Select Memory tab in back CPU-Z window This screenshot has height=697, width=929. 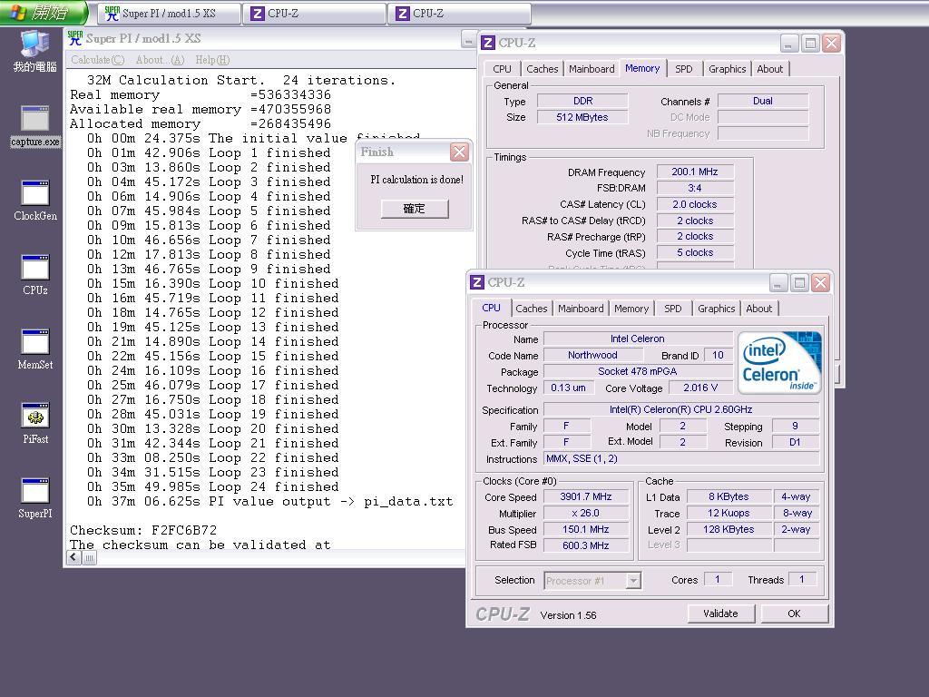[642, 68]
